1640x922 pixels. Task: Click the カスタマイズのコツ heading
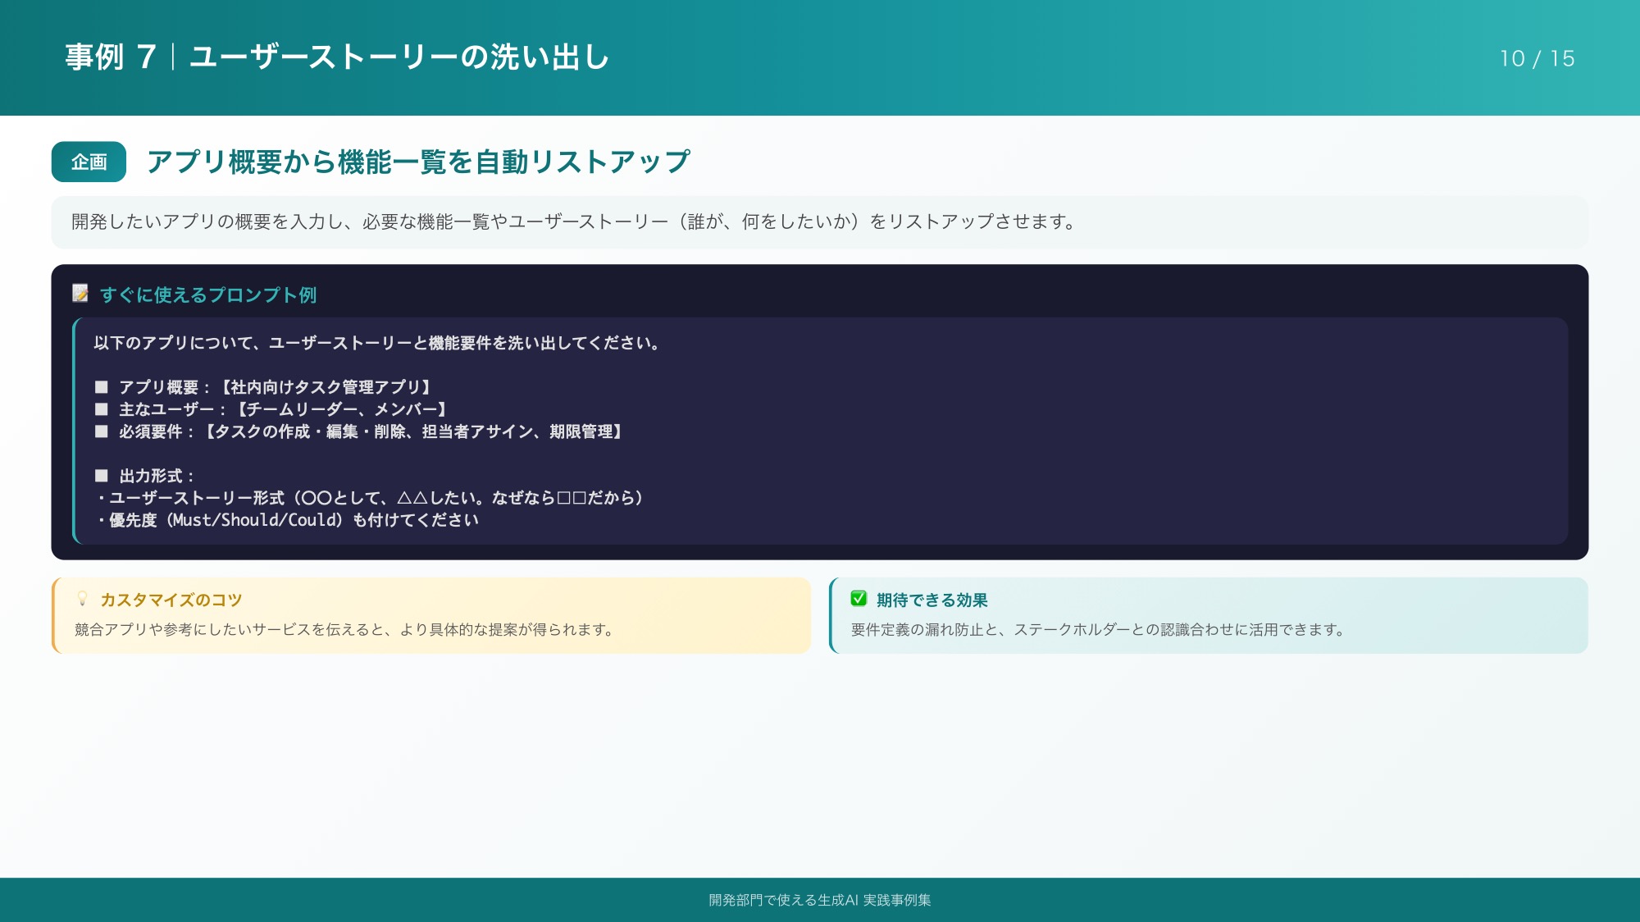click(171, 600)
